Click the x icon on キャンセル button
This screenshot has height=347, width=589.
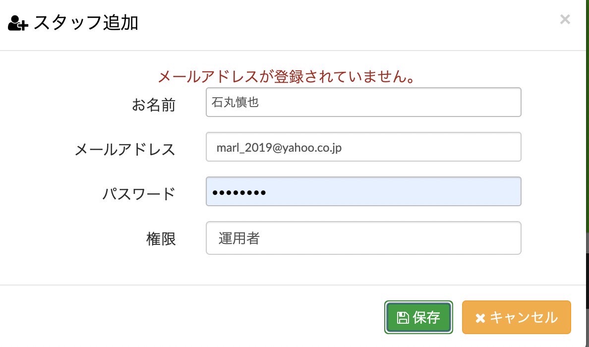point(480,318)
